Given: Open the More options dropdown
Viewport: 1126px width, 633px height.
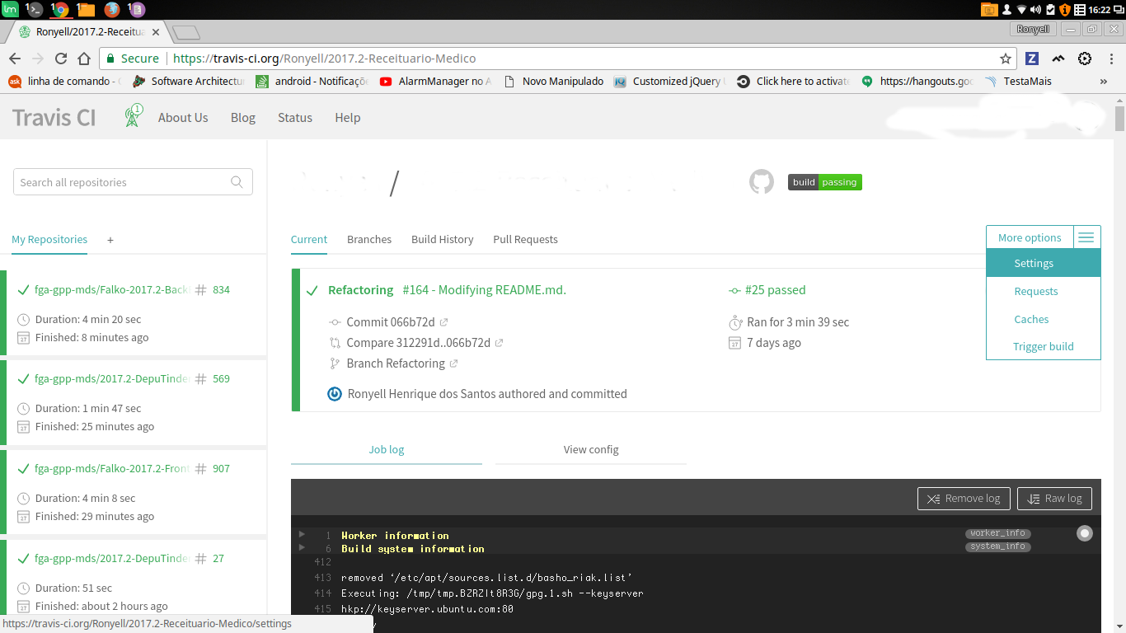Looking at the screenshot, I should pos(1030,237).
